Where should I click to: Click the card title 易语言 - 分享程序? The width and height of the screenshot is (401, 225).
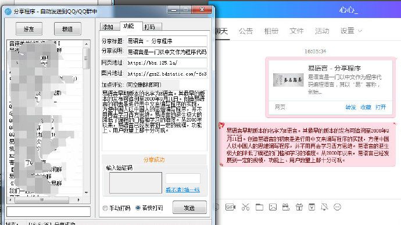coord(334,69)
